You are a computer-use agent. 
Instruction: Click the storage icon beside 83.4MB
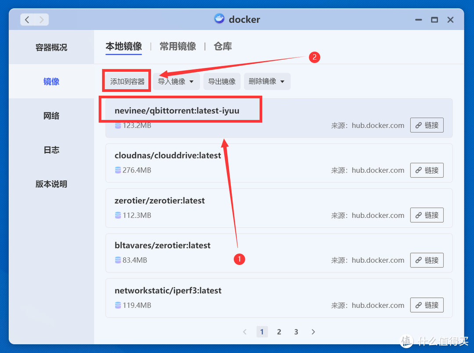(118, 260)
